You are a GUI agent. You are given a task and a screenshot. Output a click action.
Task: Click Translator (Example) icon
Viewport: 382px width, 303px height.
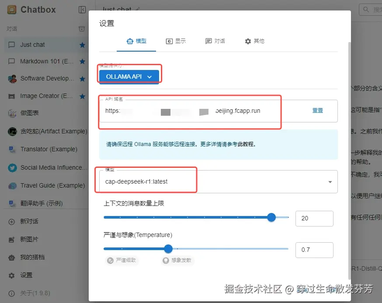(x=12, y=149)
